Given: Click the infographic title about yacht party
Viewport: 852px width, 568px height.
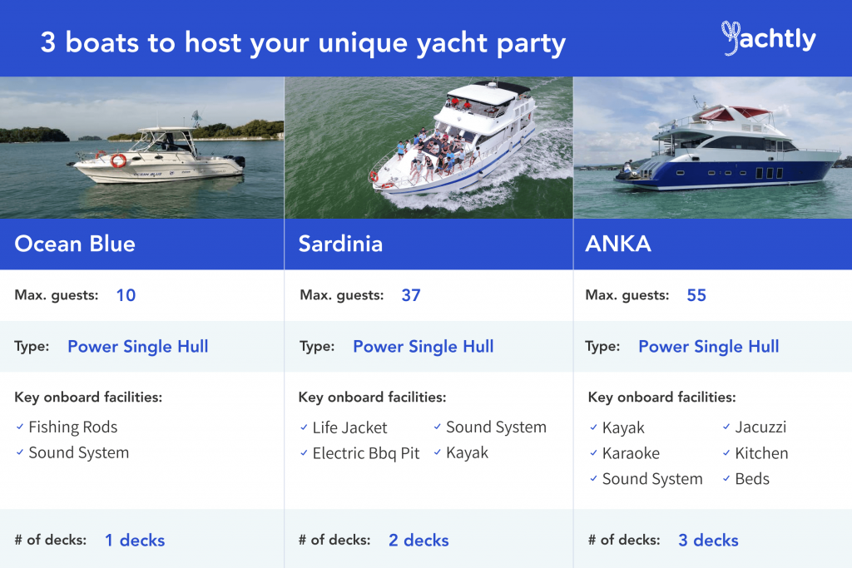Looking at the screenshot, I should 303,43.
